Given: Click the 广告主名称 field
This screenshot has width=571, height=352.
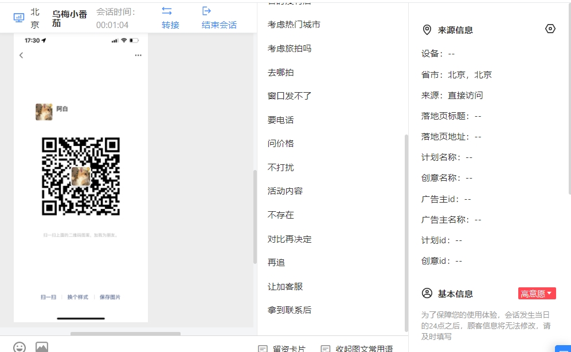Looking at the screenshot, I should [x=452, y=220].
